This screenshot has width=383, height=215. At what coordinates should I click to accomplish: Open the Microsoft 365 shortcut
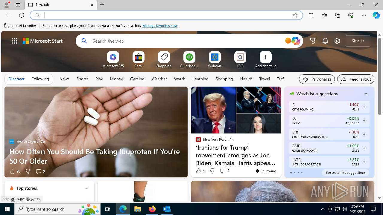[113, 60]
